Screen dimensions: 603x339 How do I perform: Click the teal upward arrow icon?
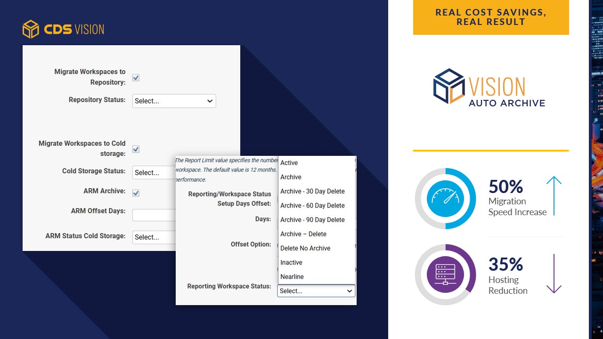click(554, 196)
